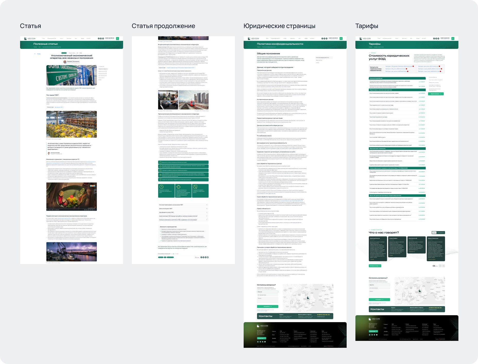The image size is (478, 364).
Task: Click WhatsApp icon in Статья page header
Action: 99,39
